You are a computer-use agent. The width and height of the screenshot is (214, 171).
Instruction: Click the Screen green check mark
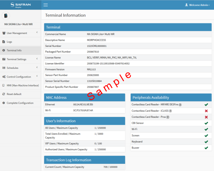(206, 136)
